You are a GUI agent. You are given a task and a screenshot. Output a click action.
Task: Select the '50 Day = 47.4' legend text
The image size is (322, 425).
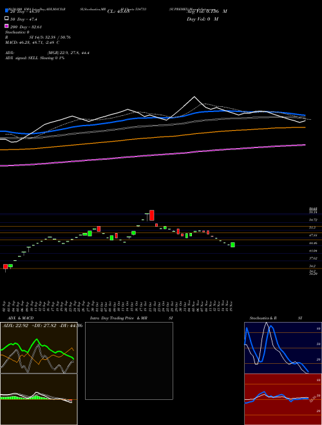pos(24,19)
